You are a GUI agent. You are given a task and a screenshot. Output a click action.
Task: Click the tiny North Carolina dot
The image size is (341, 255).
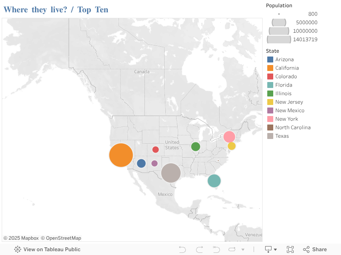218,161
